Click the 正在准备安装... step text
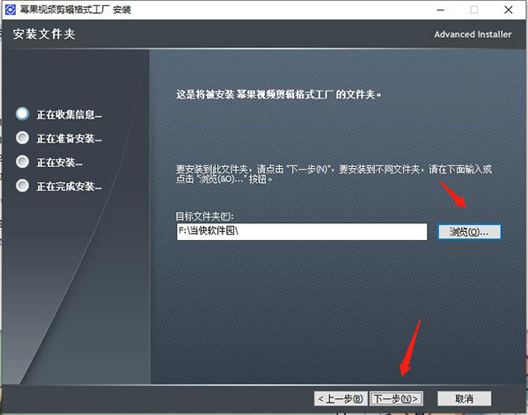 pos(69,138)
